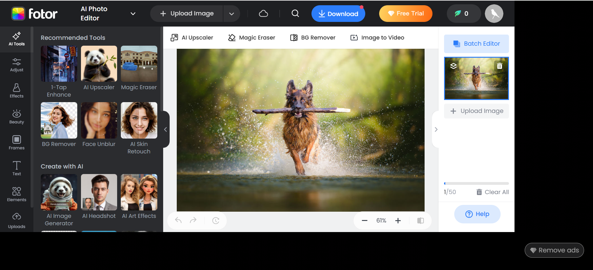This screenshot has height=270, width=593.
Task: Toggle the before/after compare icon
Action: click(x=420, y=221)
